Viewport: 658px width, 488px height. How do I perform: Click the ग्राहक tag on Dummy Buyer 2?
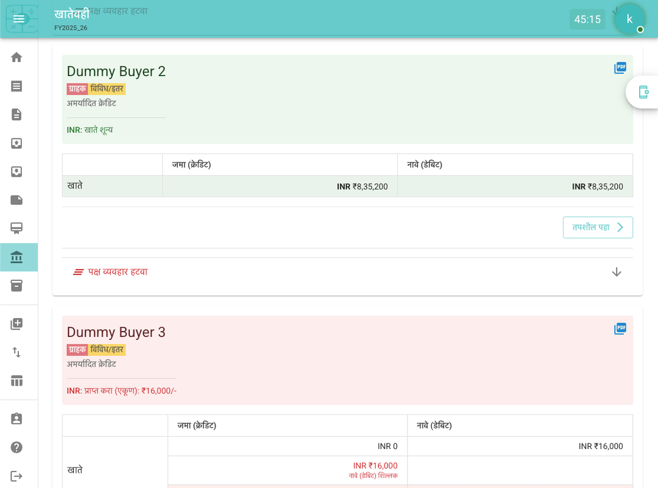pyautogui.click(x=77, y=89)
